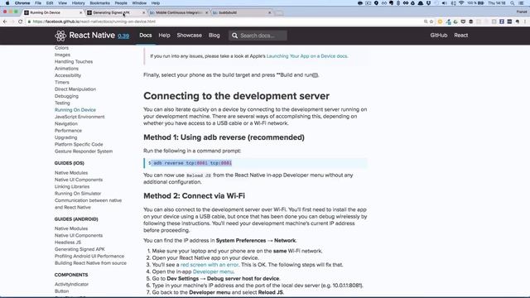This screenshot has height=298, width=530.
Task: Open the React link in header
Action: coord(461,36)
